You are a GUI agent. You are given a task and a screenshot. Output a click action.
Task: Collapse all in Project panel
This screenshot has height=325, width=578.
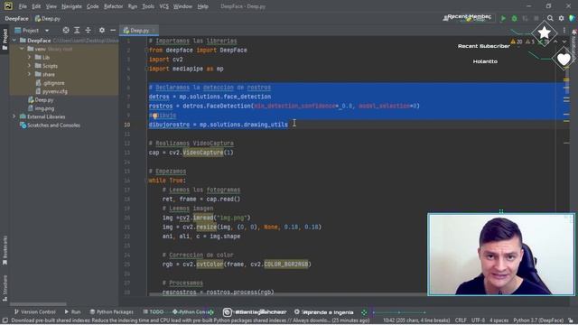[89, 30]
